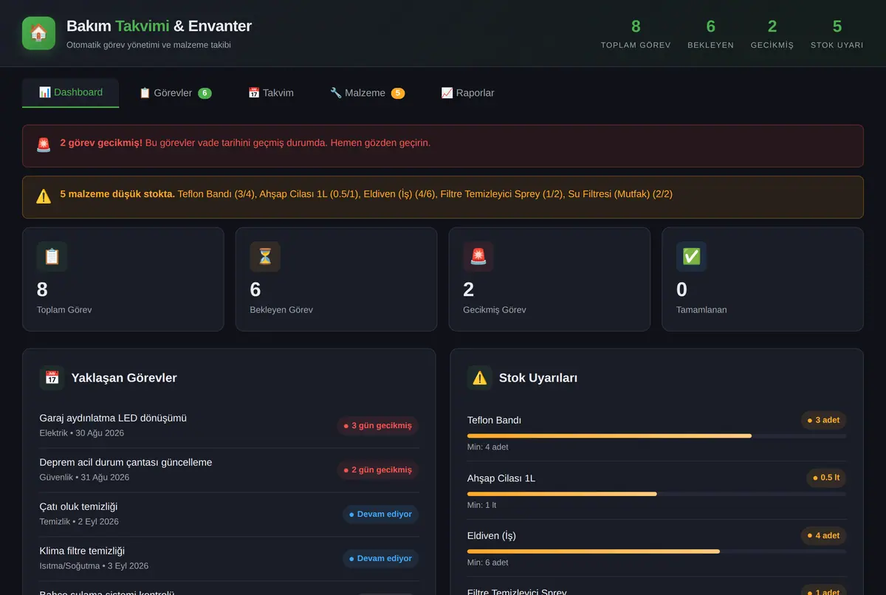Click the '0.5 lt' badge for Ahşap Cilası
This screenshot has width=886, height=595.
tap(826, 478)
